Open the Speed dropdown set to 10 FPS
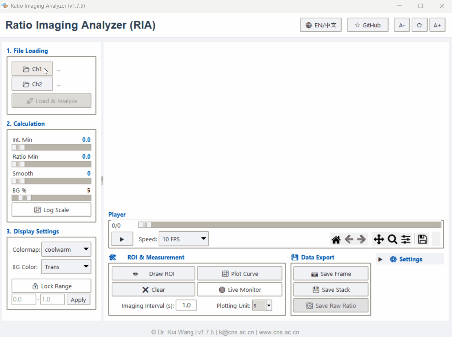The width and height of the screenshot is (452, 337). (x=184, y=239)
